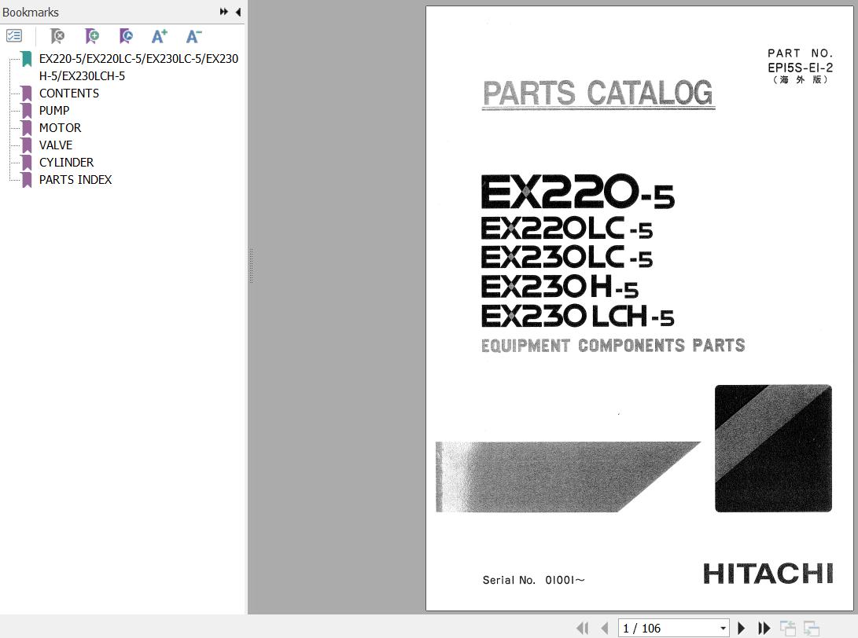858x638 pixels.
Task: Click the bookmark icon beside PUMP
Action: click(x=26, y=111)
